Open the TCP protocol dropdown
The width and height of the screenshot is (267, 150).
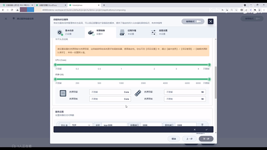point(81,125)
